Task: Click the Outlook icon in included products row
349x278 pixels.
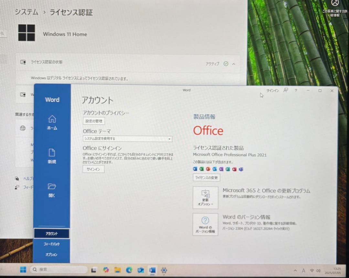Action: pos(215,169)
